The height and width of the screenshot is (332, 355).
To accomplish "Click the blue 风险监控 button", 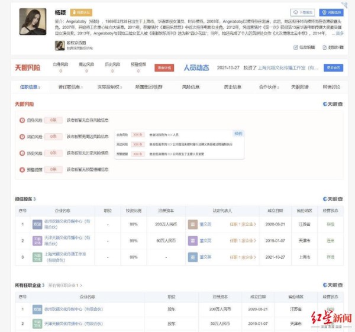I will point(331,12).
